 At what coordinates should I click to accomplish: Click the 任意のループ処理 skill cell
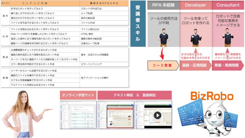[104, 43]
